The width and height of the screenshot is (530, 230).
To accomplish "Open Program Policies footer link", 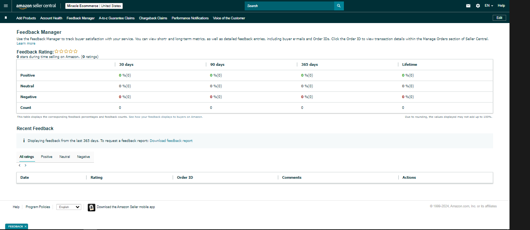I will point(38,207).
